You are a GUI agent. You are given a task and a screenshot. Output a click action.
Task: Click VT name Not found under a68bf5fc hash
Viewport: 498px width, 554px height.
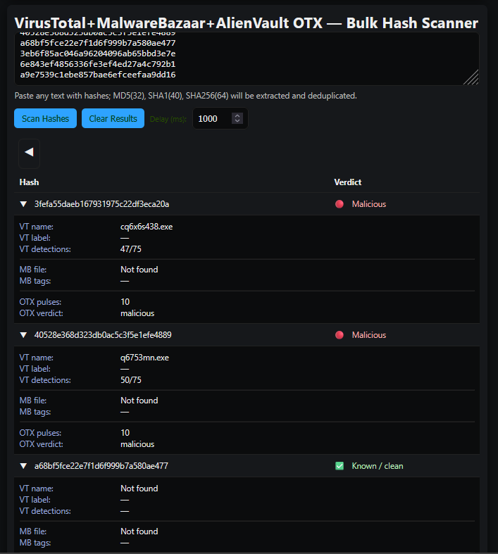point(139,489)
